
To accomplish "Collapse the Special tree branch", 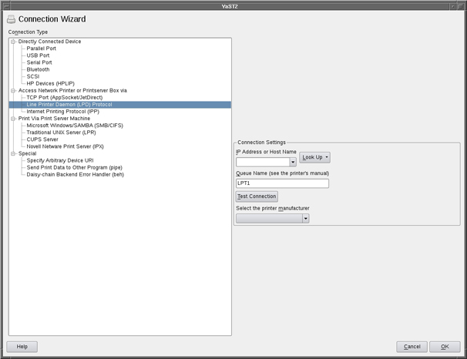I will pyautogui.click(x=12, y=153).
